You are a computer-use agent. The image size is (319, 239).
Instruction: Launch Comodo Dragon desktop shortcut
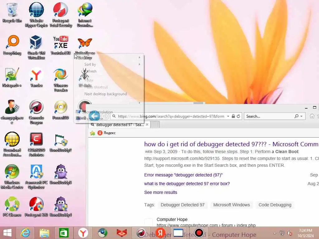point(36,112)
